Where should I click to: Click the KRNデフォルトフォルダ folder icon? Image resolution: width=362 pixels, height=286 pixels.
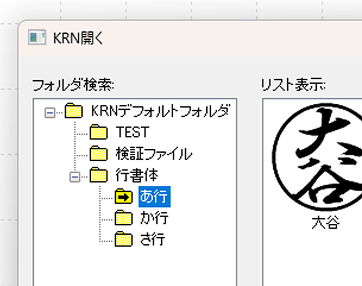point(74,111)
